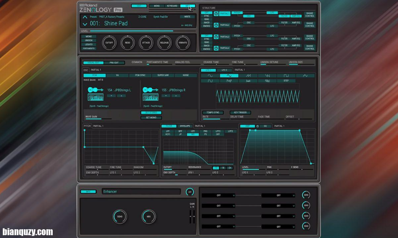Select SYNC for partials 1-2 structure
Viewport: 398px width, 238px height.
(x=207, y=16)
